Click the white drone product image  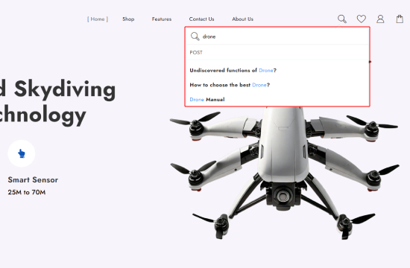tap(285, 173)
